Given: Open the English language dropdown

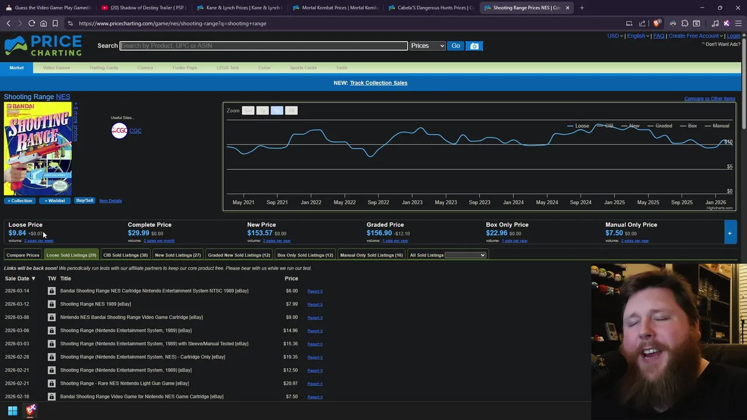Looking at the screenshot, I should tap(638, 36).
